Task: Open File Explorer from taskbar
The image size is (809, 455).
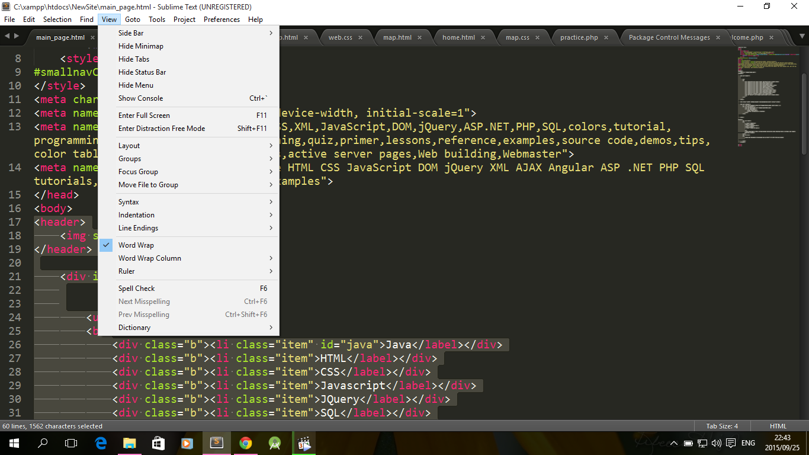Action: (x=129, y=443)
